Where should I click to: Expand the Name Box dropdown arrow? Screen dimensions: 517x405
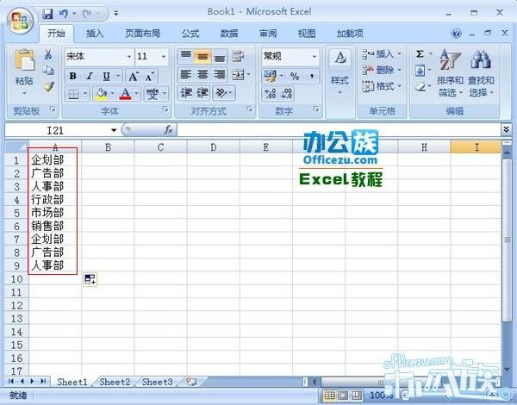click(114, 130)
